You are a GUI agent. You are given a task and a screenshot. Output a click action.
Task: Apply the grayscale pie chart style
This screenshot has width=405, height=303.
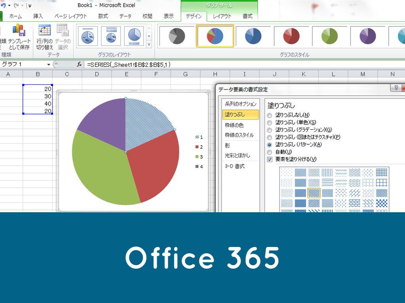pyautogui.click(x=177, y=36)
